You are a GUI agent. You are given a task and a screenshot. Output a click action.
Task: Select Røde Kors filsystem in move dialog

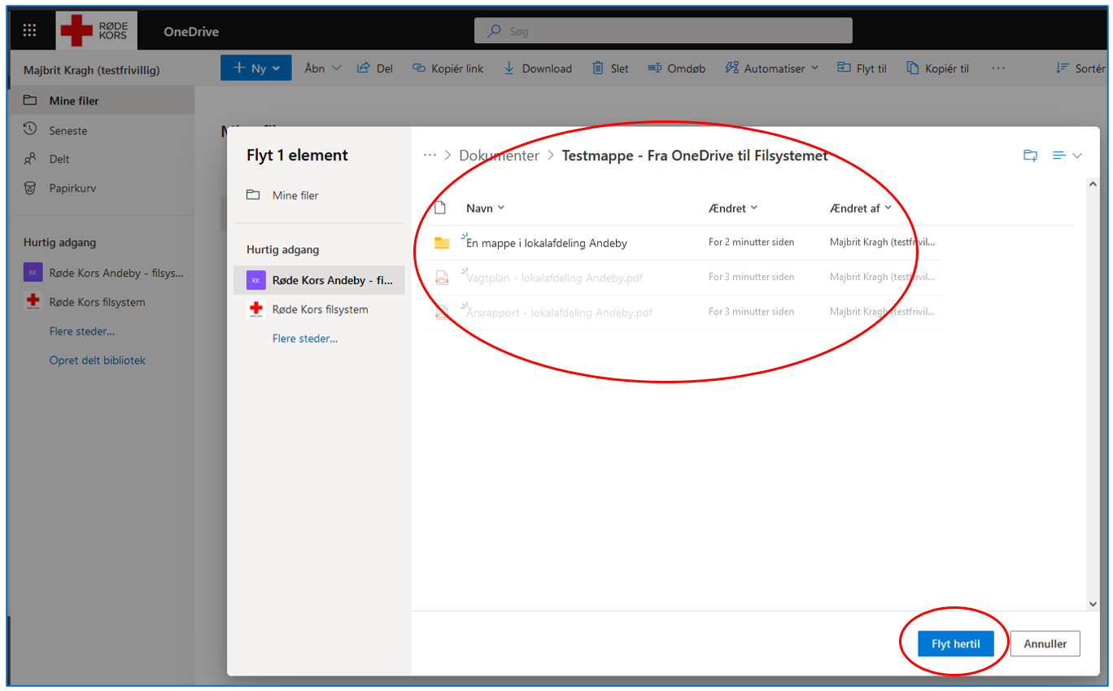[319, 309]
